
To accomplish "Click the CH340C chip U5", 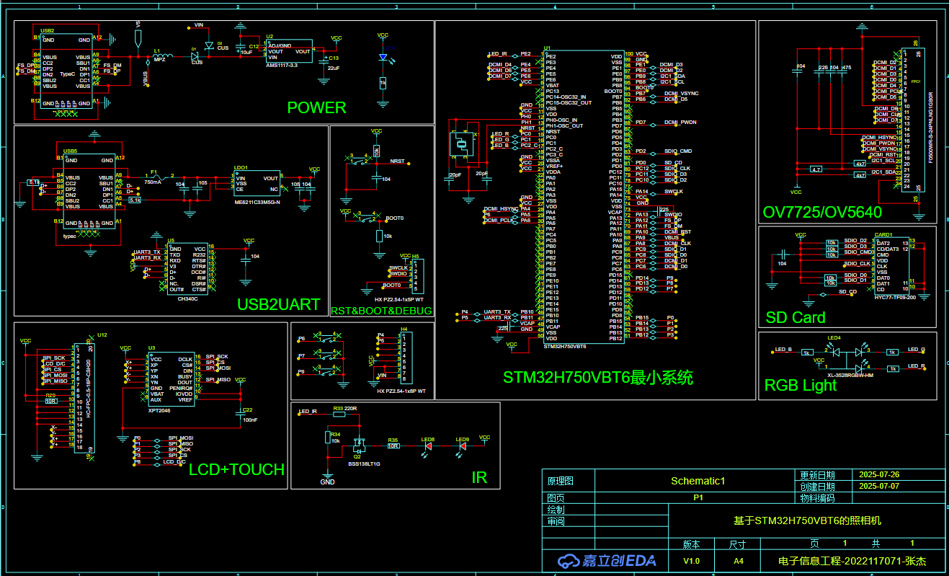I will [186, 269].
